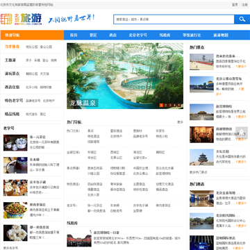Select the 首页 navigation tab
The height and width of the screenshot is (250, 250).
pyautogui.click(x=74, y=35)
